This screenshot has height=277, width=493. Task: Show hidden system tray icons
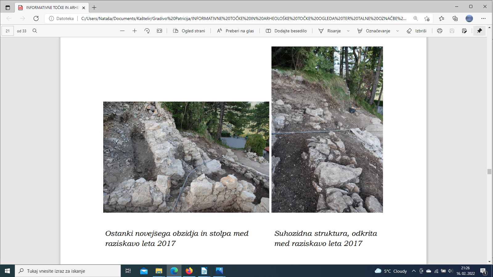(x=414, y=271)
